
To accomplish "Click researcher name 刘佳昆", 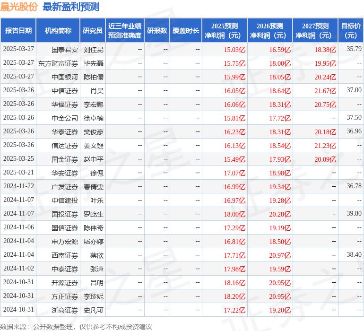I will tap(93, 50).
